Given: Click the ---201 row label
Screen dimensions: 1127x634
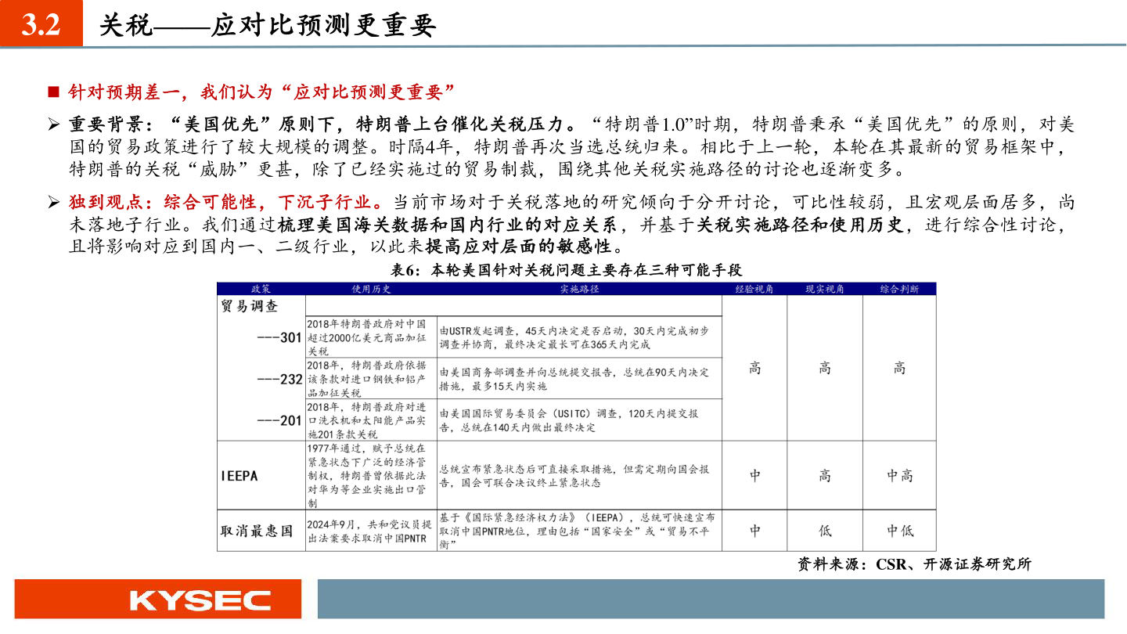Looking at the screenshot, I should (279, 420).
